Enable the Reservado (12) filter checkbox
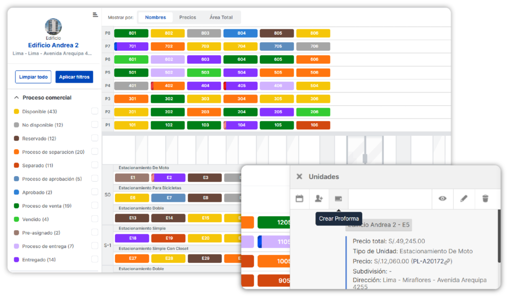Viewport: 508px width, 297px height. point(94,138)
